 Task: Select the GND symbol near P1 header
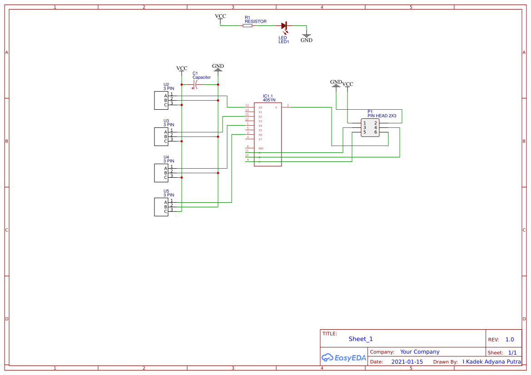point(336,83)
